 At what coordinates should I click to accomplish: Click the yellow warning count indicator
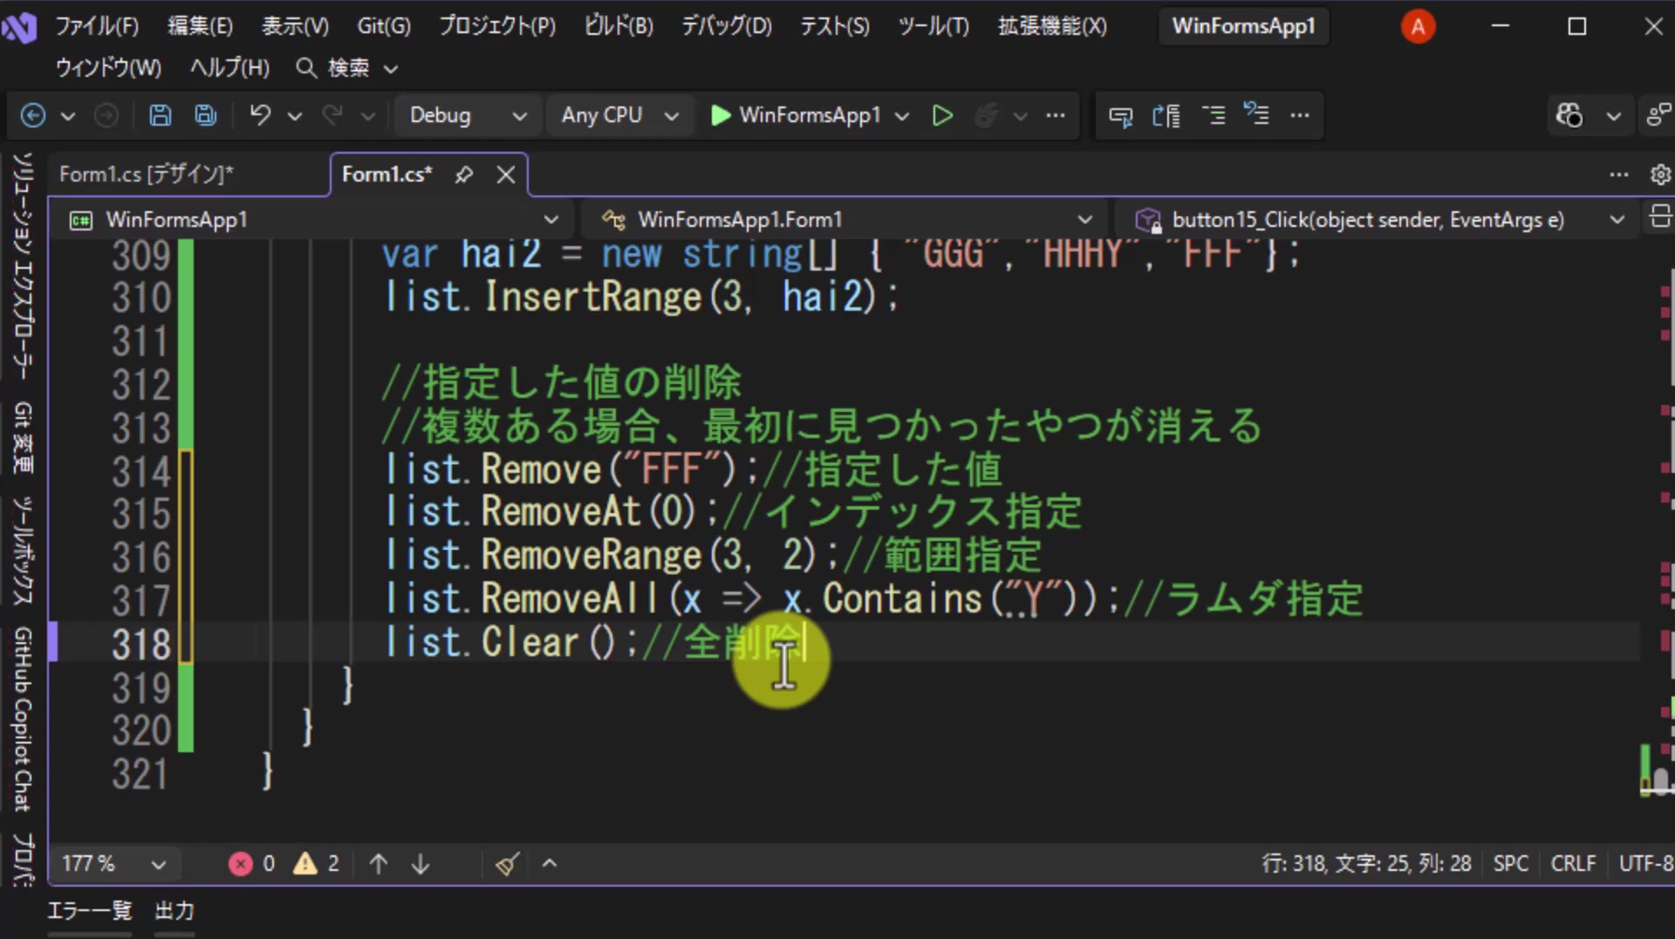click(316, 864)
